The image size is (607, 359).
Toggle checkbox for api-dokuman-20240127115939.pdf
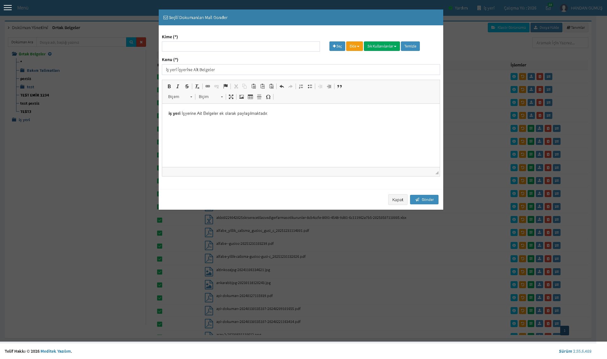pyautogui.click(x=160, y=298)
